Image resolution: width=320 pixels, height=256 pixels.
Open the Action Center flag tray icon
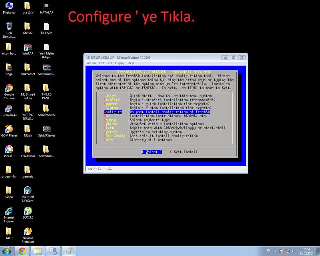click(281, 251)
